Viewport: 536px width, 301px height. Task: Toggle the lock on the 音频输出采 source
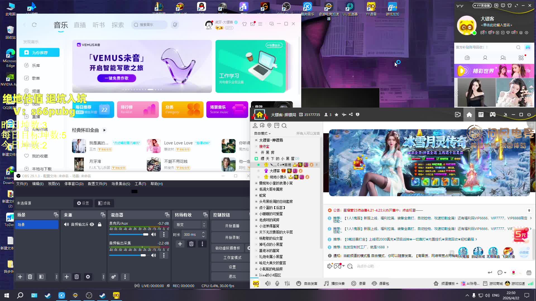pos(100,225)
